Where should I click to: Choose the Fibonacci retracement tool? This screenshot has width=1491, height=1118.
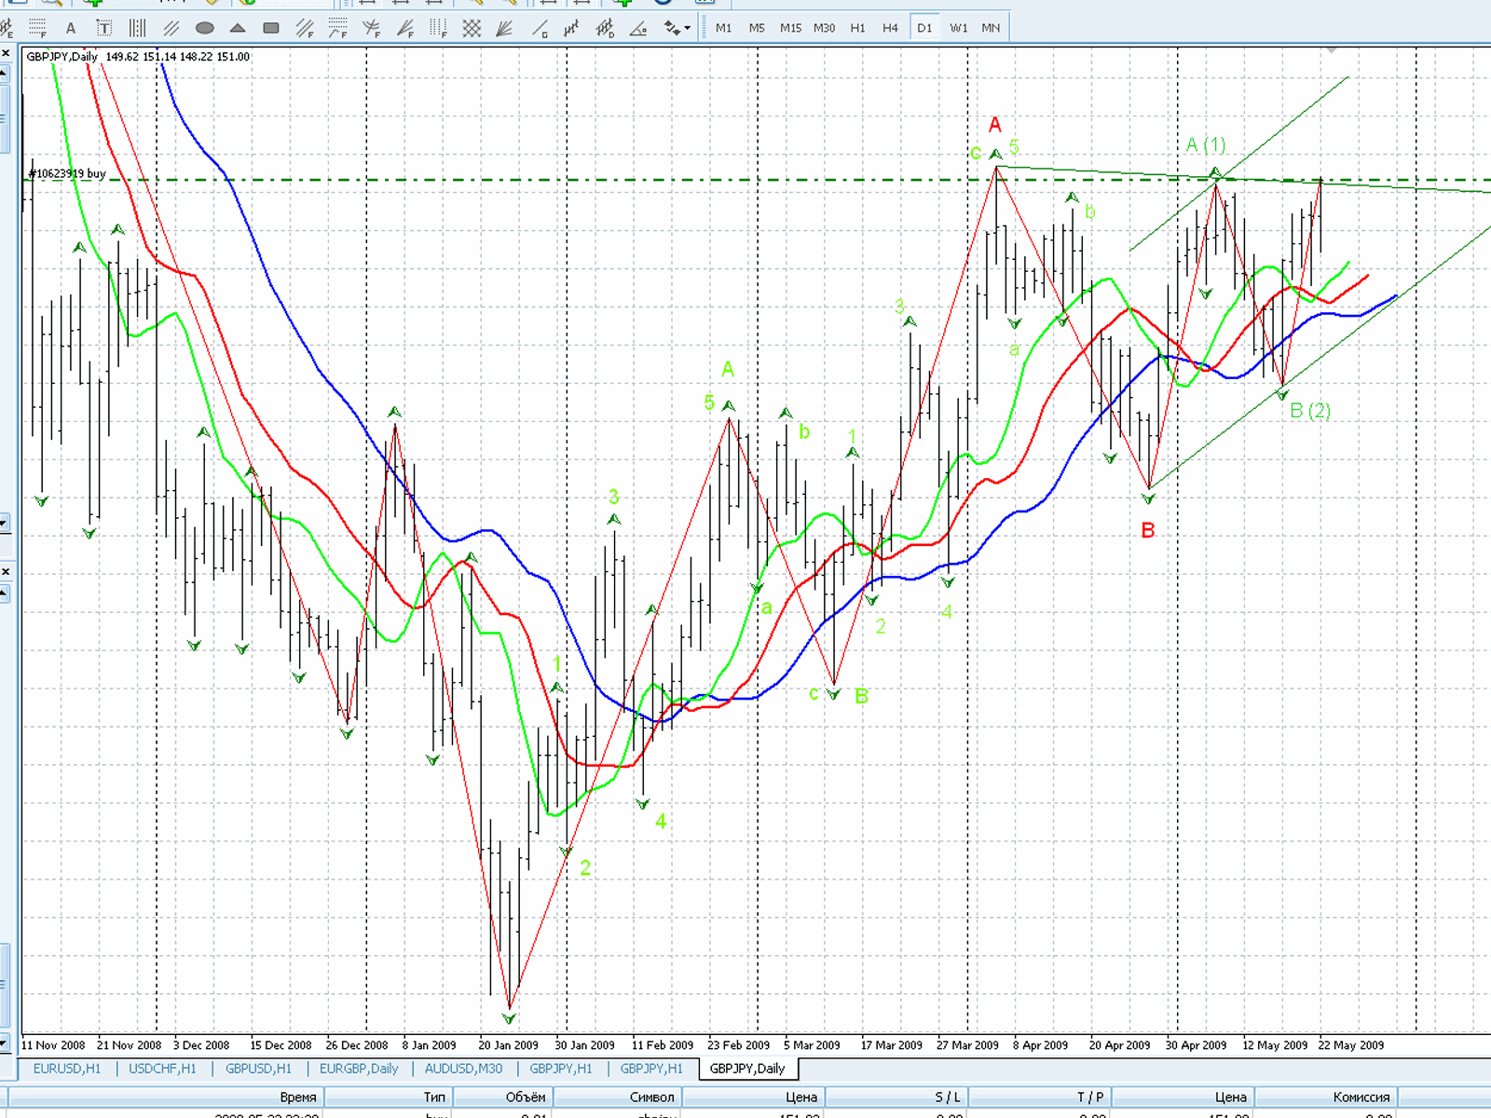37,28
